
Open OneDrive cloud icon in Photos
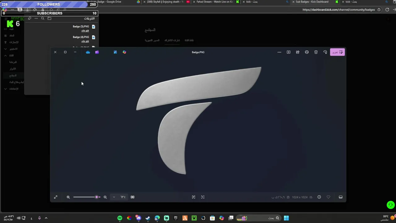click(x=88, y=52)
